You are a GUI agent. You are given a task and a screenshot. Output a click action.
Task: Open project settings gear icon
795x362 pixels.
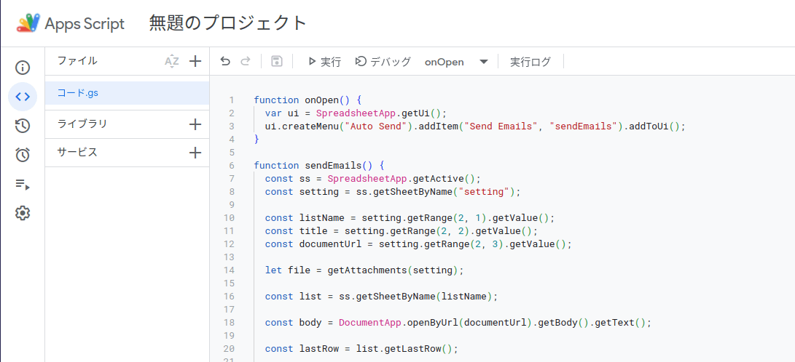click(23, 214)
